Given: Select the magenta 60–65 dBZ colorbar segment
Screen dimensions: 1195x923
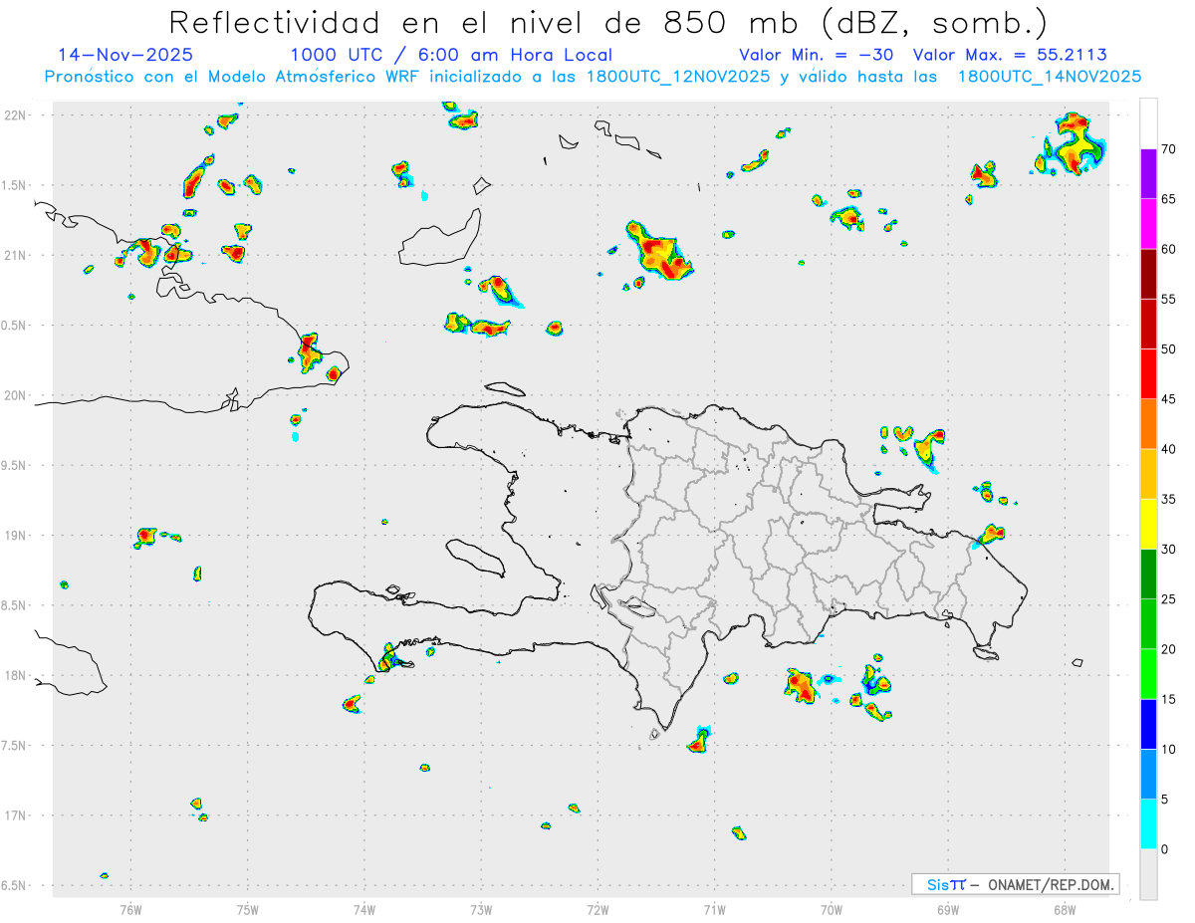Looking at the screenshot, I should 1148,224.
